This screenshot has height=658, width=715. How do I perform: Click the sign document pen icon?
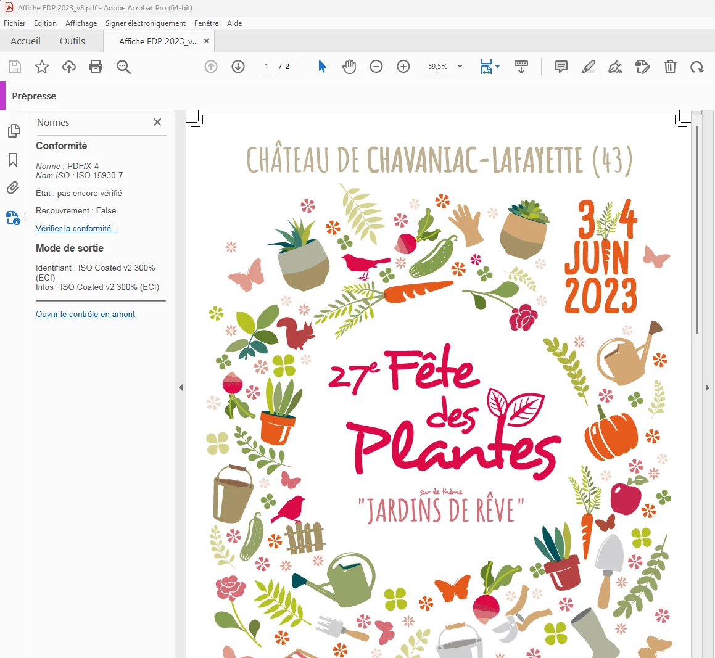tap(615, 67)
